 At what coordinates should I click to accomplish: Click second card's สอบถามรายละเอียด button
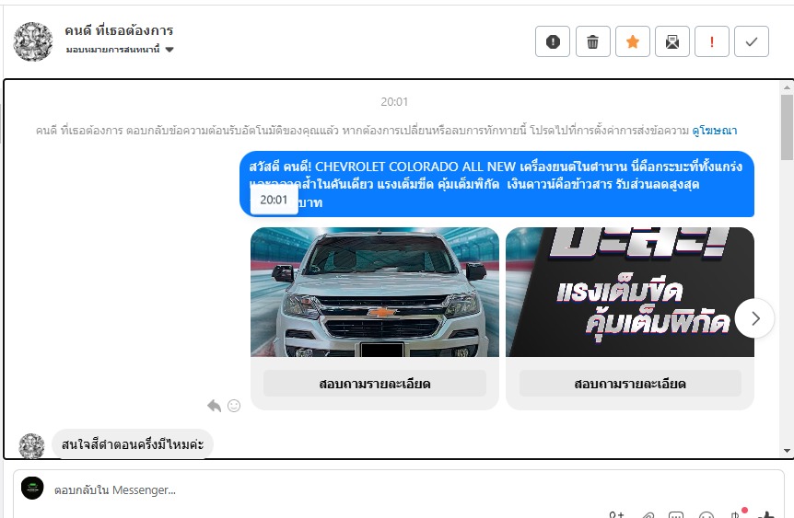(630, 384)
